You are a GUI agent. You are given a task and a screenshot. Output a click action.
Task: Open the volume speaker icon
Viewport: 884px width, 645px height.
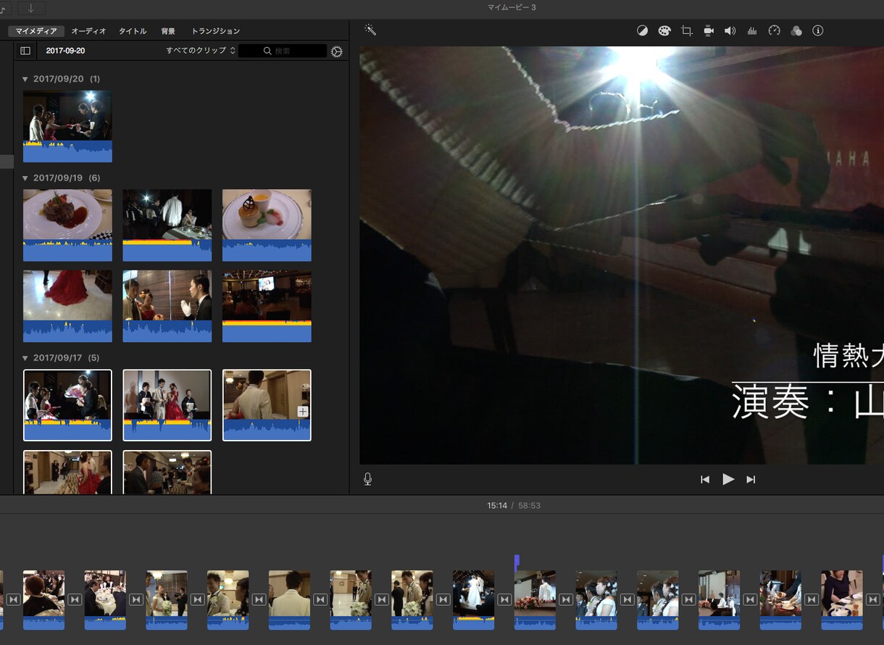[730, 30]
